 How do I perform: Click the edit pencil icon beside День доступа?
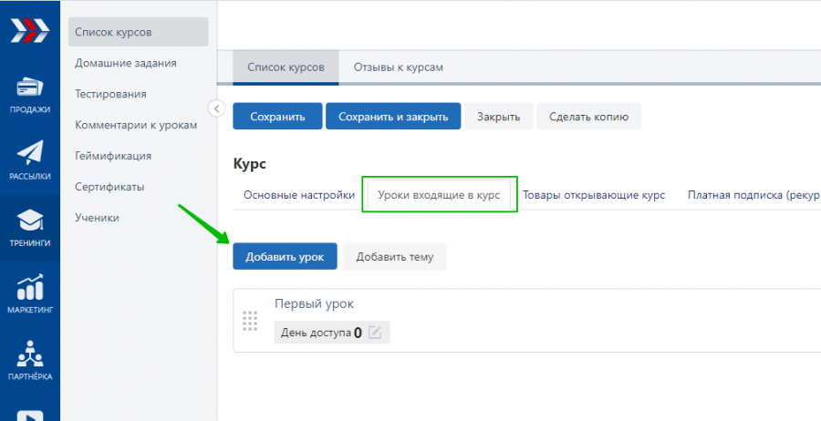[x=375, y=333]
